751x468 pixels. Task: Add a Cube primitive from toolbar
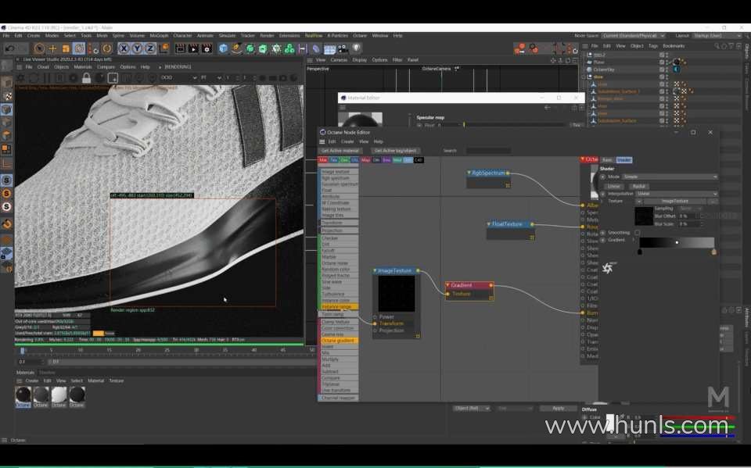pyautogui.click(x=224, y=48)
